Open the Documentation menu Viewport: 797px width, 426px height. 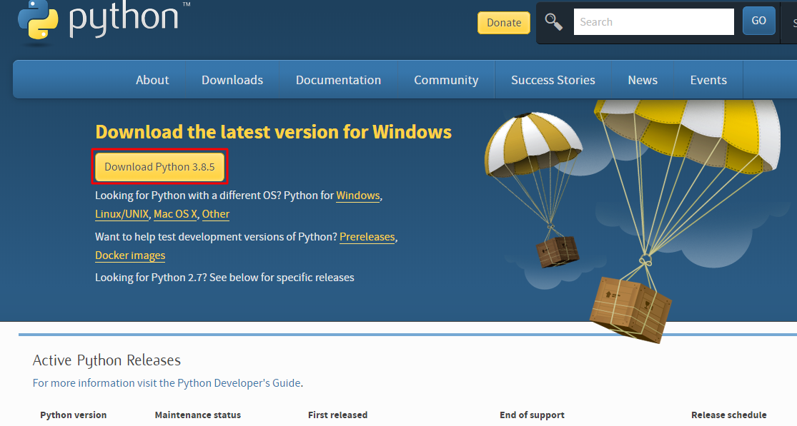[x=338, y=80]
